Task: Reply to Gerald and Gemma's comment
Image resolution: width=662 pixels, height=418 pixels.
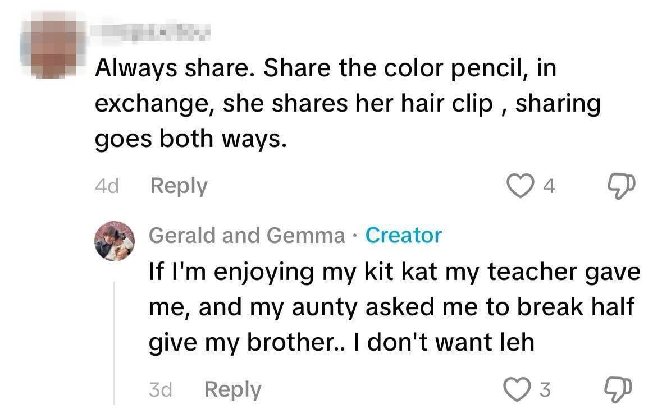Action: click(x=232, y=389)
